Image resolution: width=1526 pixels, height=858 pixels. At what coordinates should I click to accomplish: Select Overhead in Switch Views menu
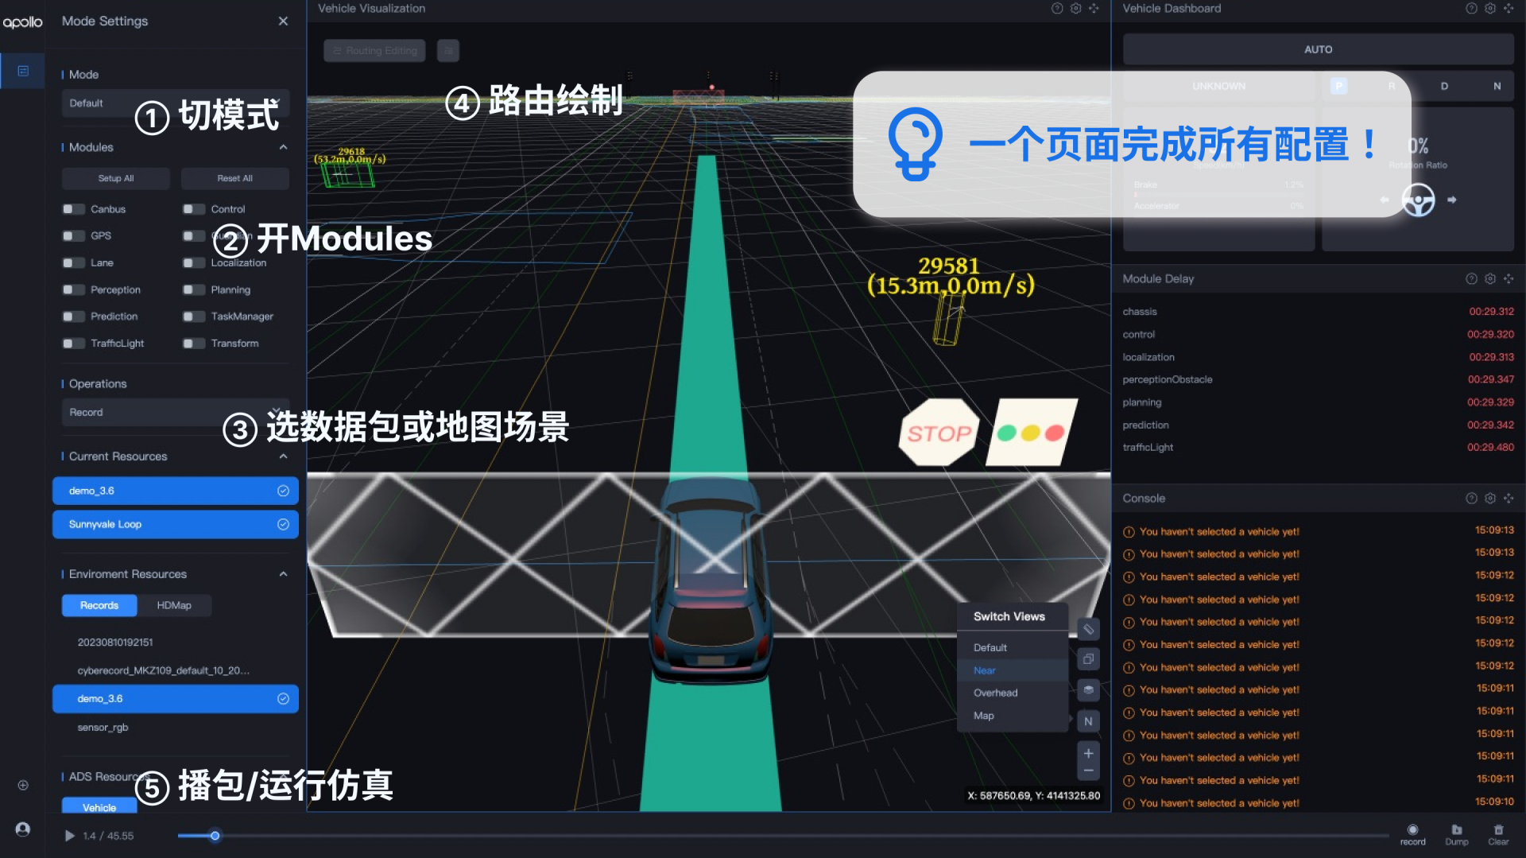click(995, 693)
